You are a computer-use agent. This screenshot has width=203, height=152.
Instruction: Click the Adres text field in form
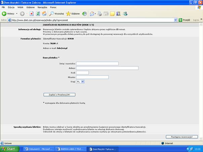[x=107, y=68]
